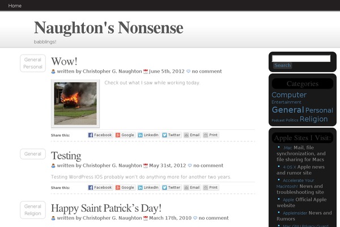This screenshot has width=340, height=227.
Task: Share Wow! post on Google
Action: (125, 135)
